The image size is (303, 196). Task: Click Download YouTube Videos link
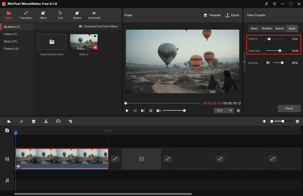pyautogui.click(x=98, y=26)
